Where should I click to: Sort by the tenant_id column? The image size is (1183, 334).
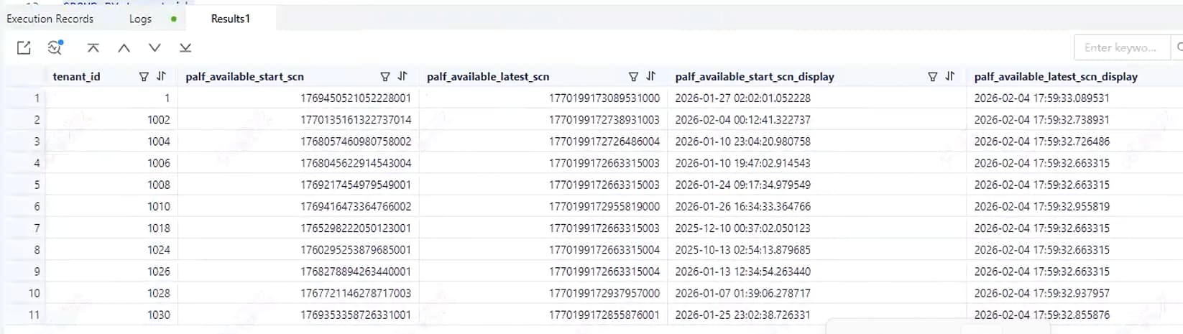click(x=161, y=76)
